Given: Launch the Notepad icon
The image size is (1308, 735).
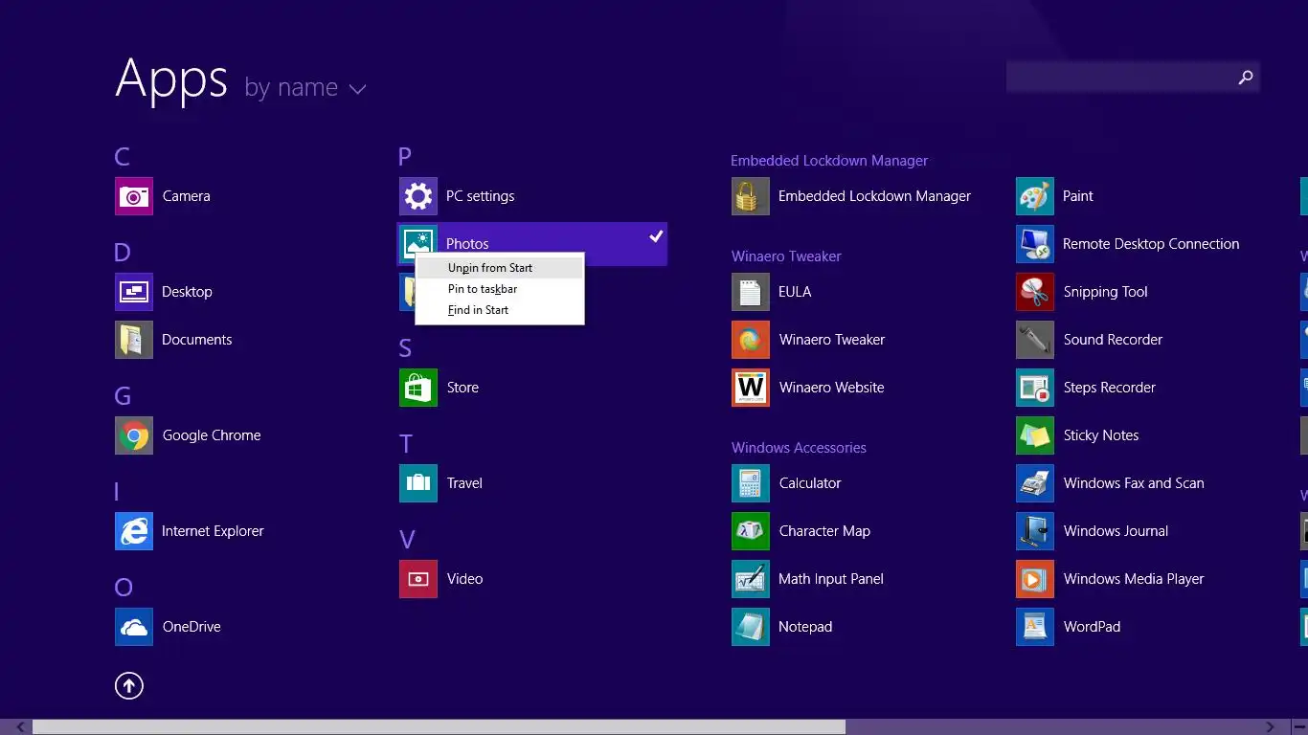Looking at the screenshot, I should [751, 627].
